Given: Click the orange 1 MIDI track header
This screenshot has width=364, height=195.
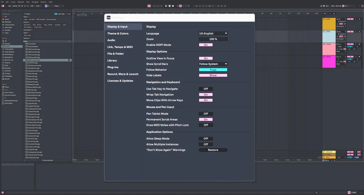Looking at the screenshot, I should pos(329,24).
